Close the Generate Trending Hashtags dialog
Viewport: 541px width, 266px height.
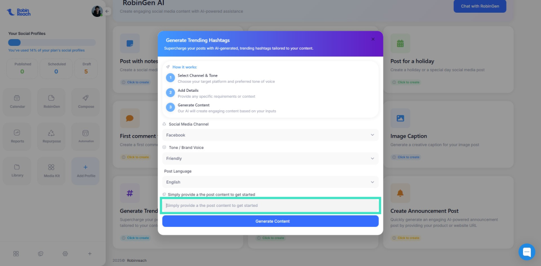(372, 39)
